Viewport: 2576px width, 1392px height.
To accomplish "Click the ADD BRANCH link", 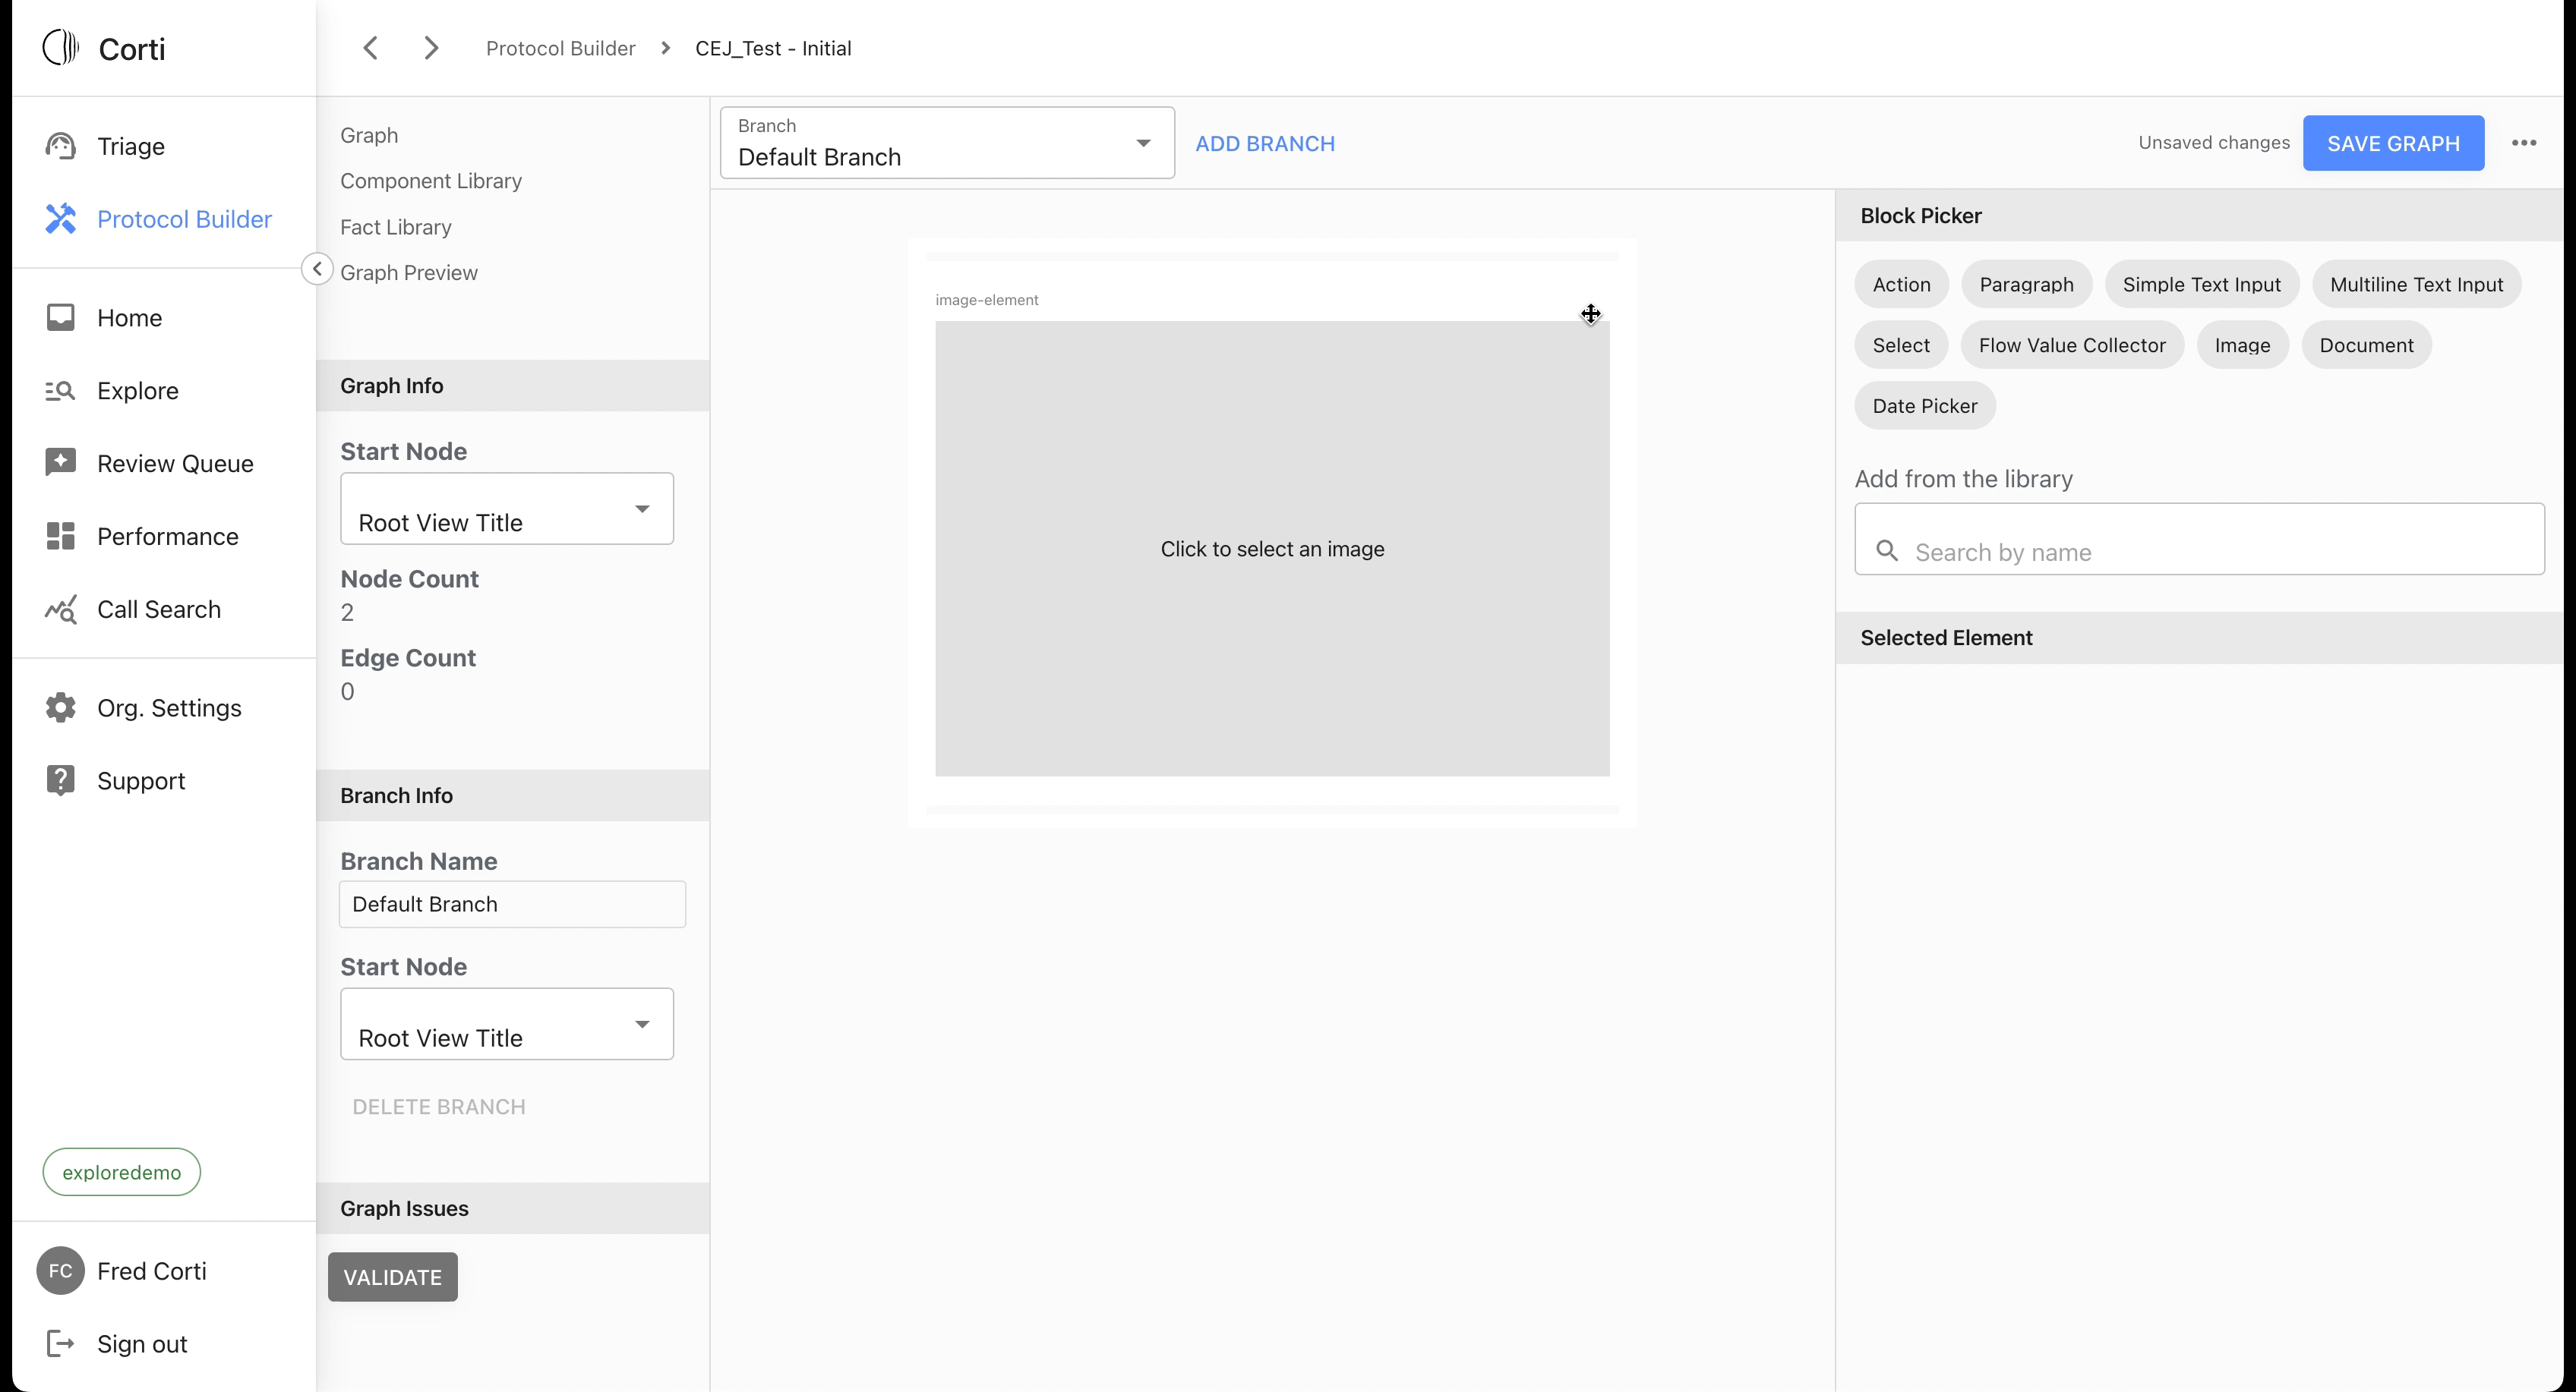I will coord(1264,143).
